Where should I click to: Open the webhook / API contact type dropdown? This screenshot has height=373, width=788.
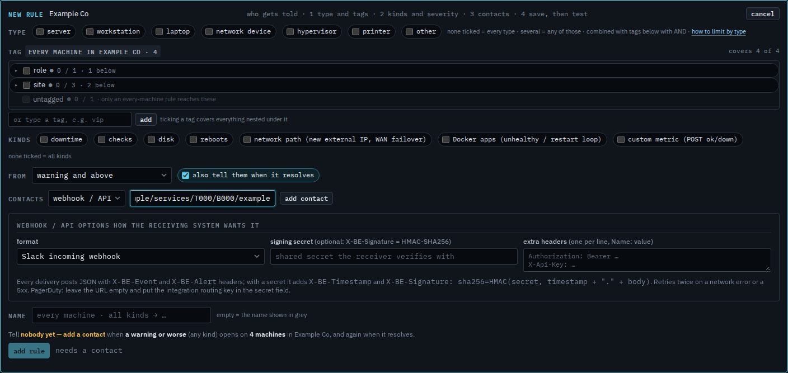pyautogui.click(x=87, y=199)
